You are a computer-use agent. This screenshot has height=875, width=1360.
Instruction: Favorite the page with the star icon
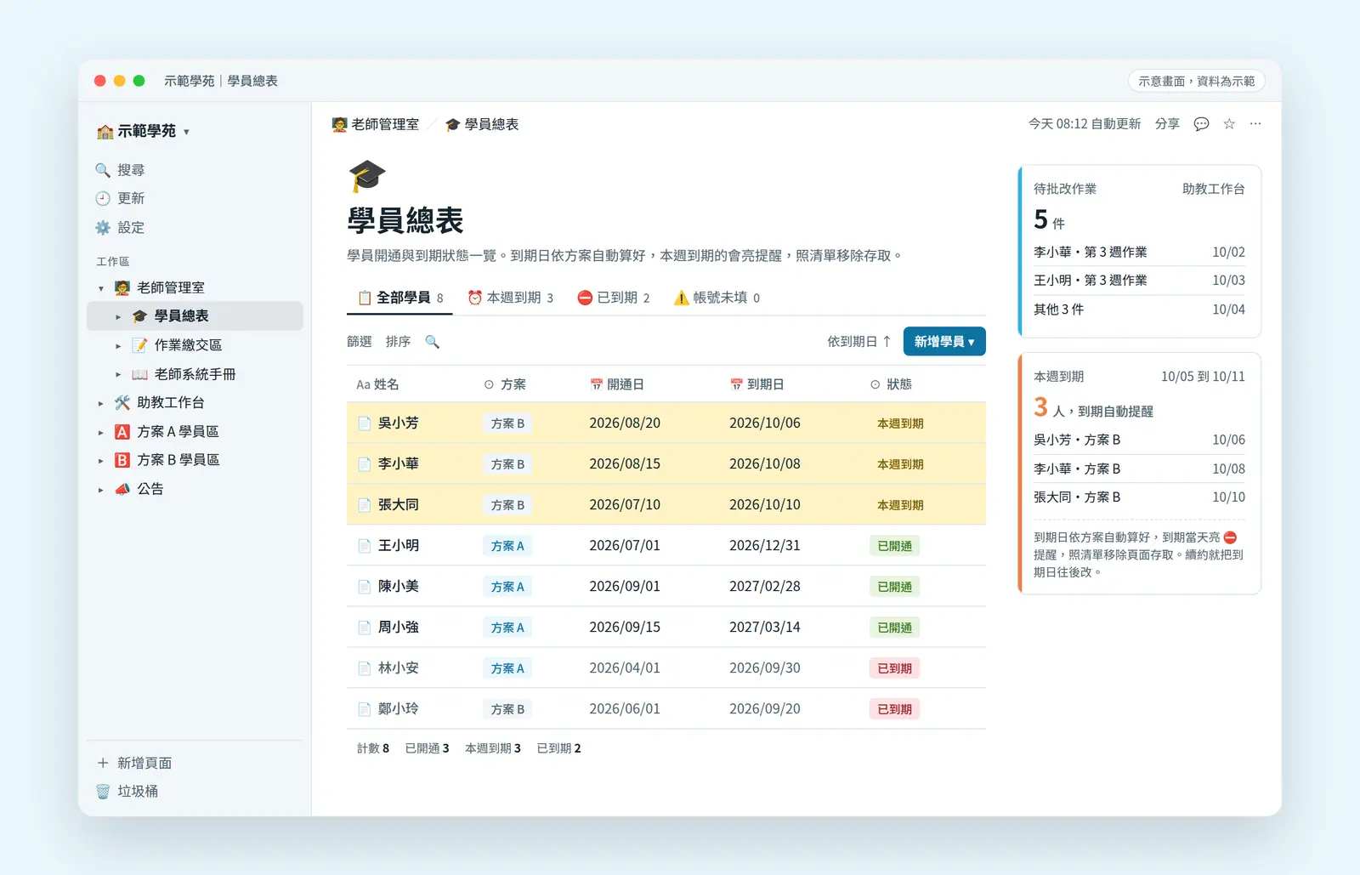coord(1229,124)
